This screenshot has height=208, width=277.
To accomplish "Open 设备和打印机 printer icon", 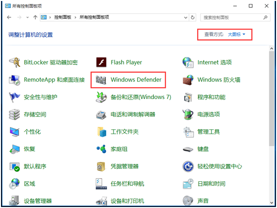I will click(102, 201).
